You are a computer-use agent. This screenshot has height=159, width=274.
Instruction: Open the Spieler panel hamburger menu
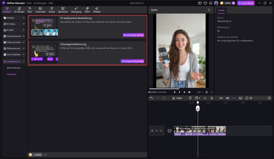209,10
